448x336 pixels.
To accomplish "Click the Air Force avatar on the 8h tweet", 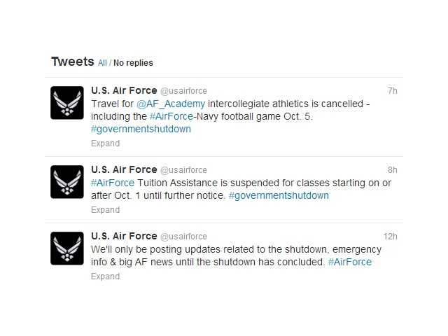I will [x=67, y=182].
